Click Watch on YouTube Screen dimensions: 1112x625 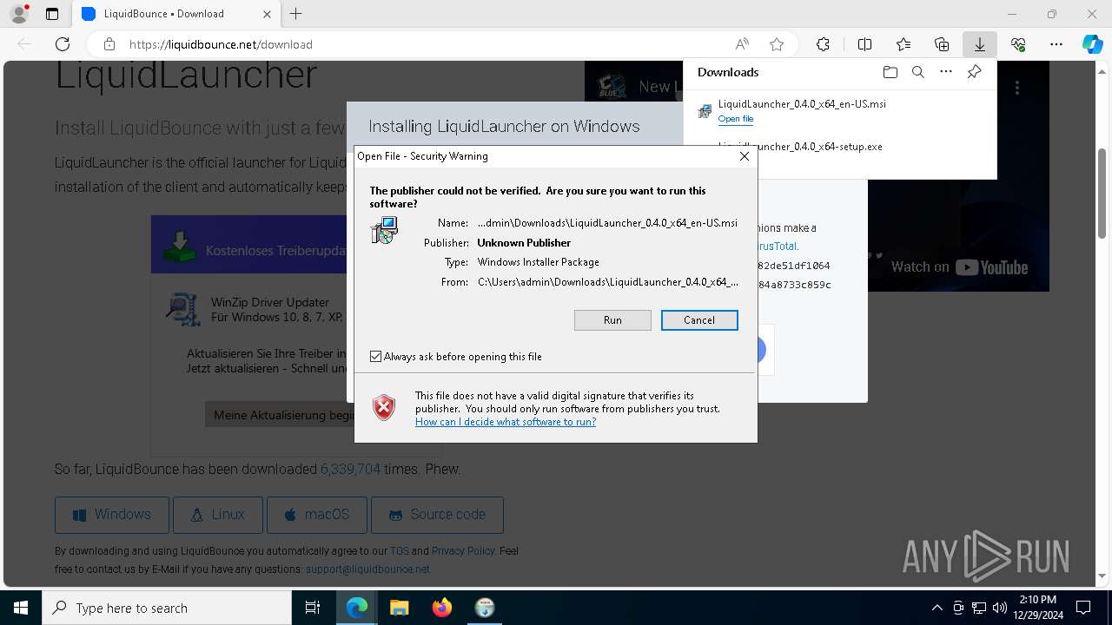[x=959, y=267]
